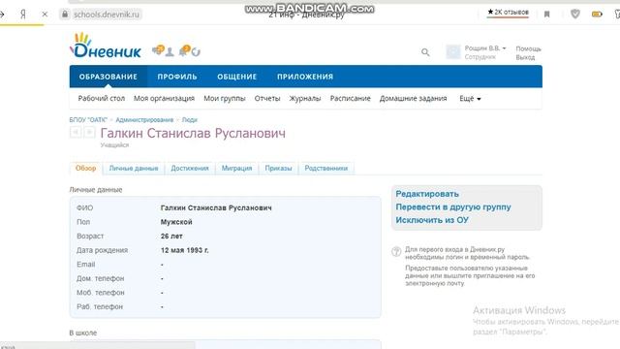Click Редактировать link
The height and width of the screenshot is (349, 620).
[x=427, y=194]
